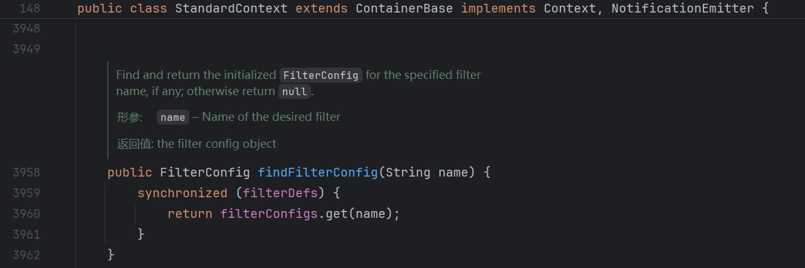Click line number 3962 in the gutter
Screen dimensions: 805x268
point(26,255)
